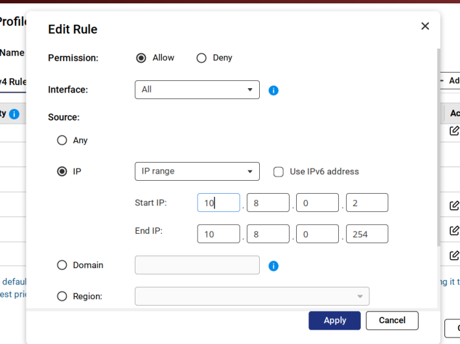The image size is (460, 344).
Task: Select the Region source radio button
Action: 62,296
